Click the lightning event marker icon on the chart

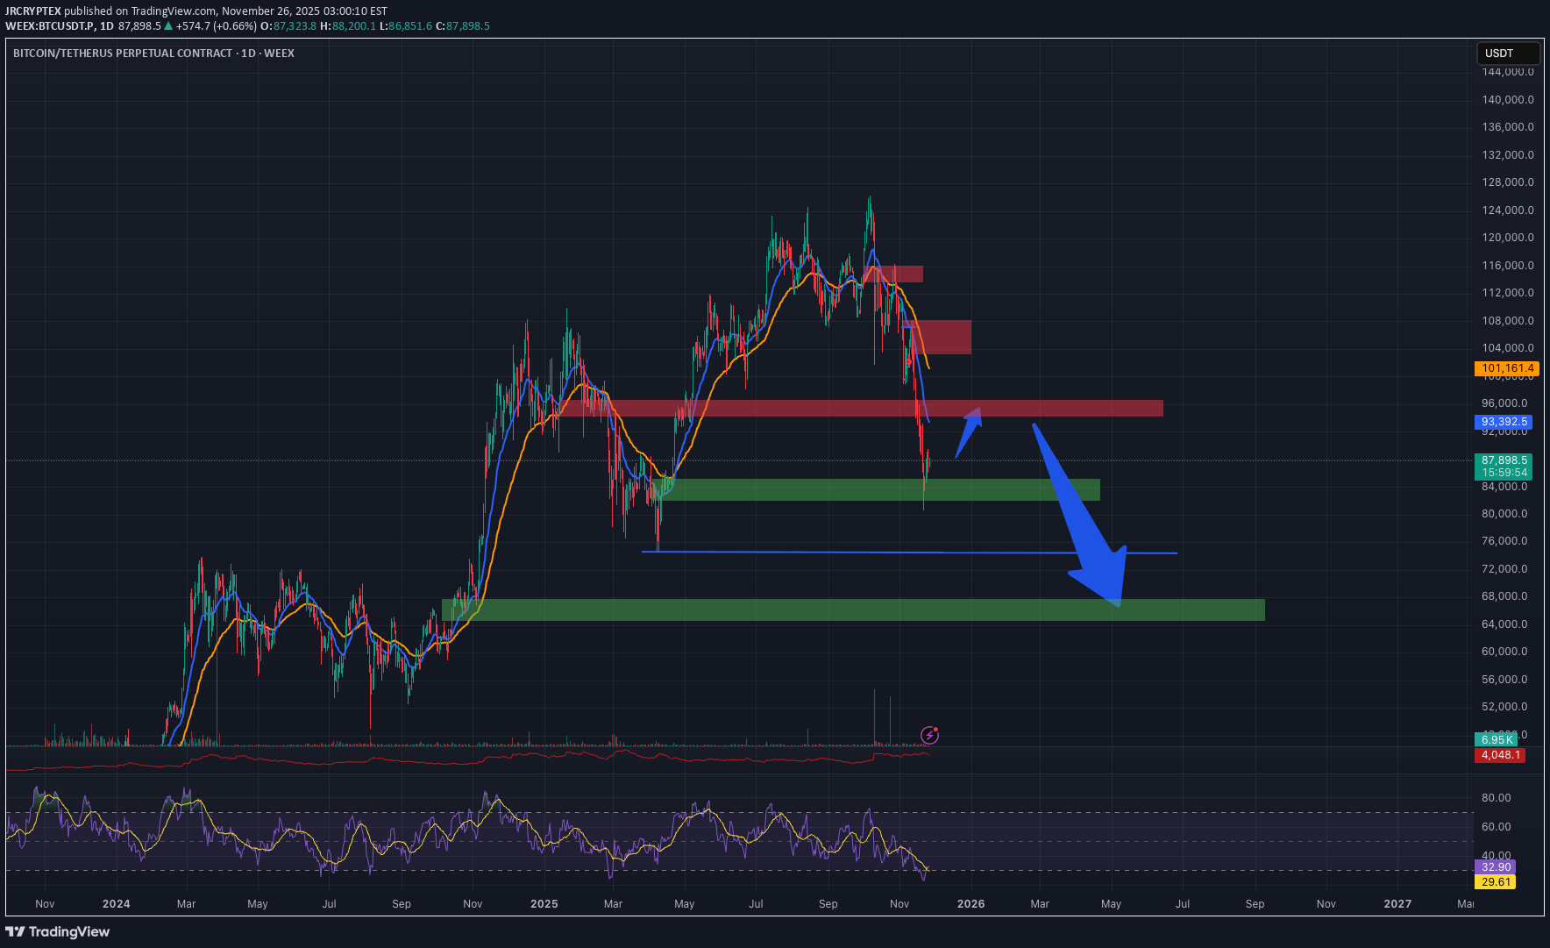click(x=931, y=734)
